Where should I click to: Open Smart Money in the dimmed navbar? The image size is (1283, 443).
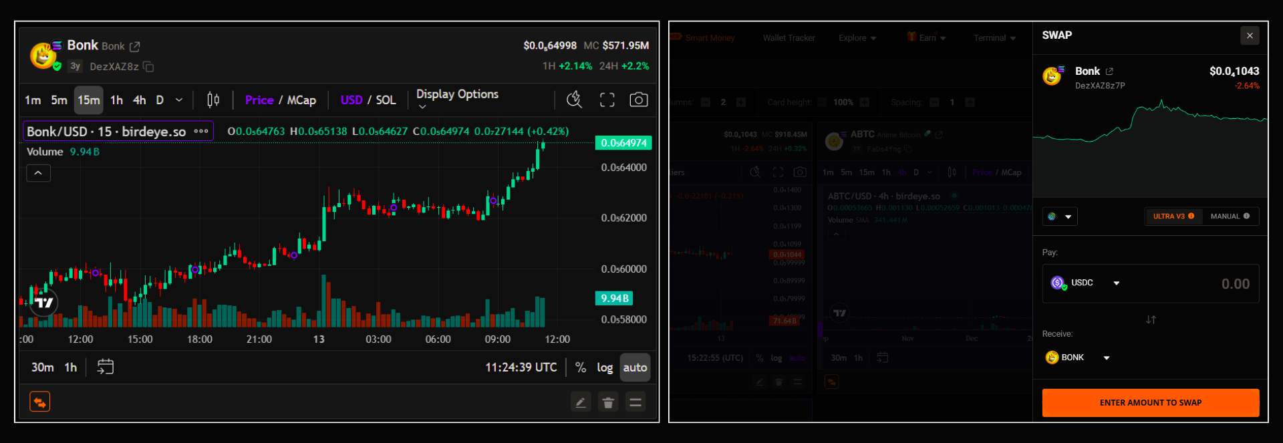(710, 38)
